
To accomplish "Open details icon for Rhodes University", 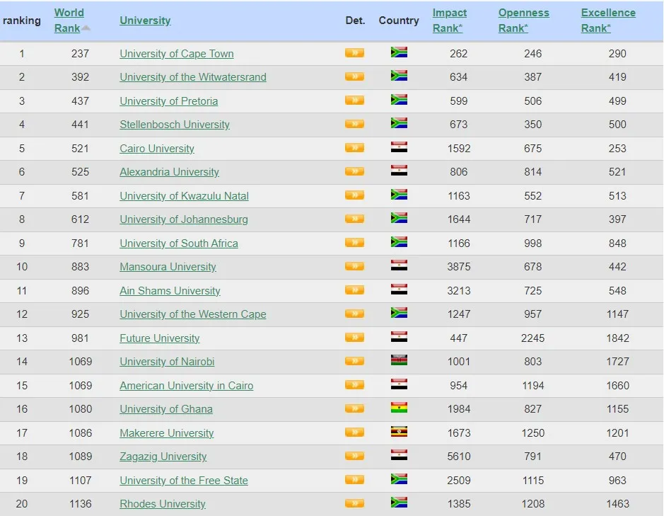I will [x=354, y=504].
